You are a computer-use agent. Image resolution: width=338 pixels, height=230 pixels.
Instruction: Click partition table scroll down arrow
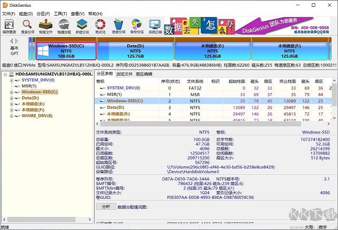(334, 118)
